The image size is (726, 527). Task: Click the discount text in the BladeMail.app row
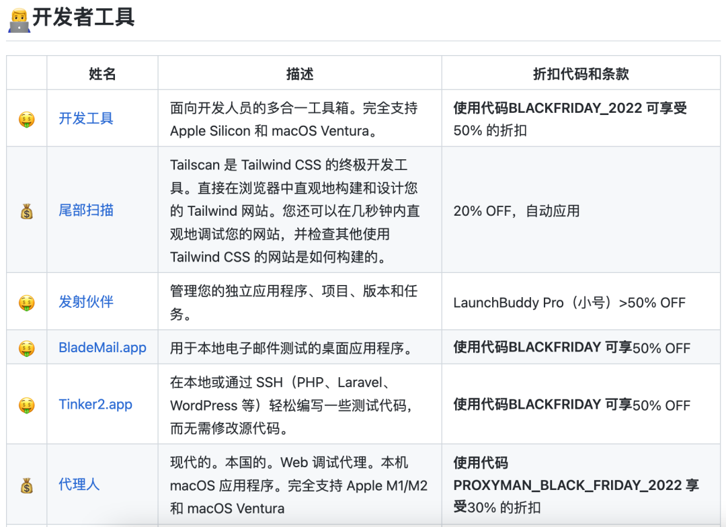[x=572, y=348]
